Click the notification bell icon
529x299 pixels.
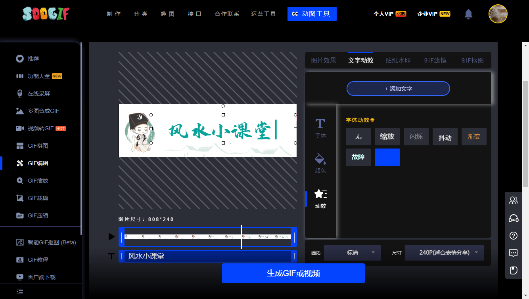click(468, 14)
